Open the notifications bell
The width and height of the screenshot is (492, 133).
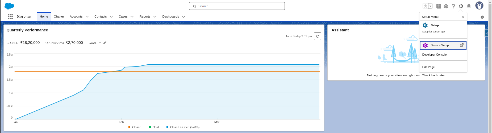[x=469, y=6]
